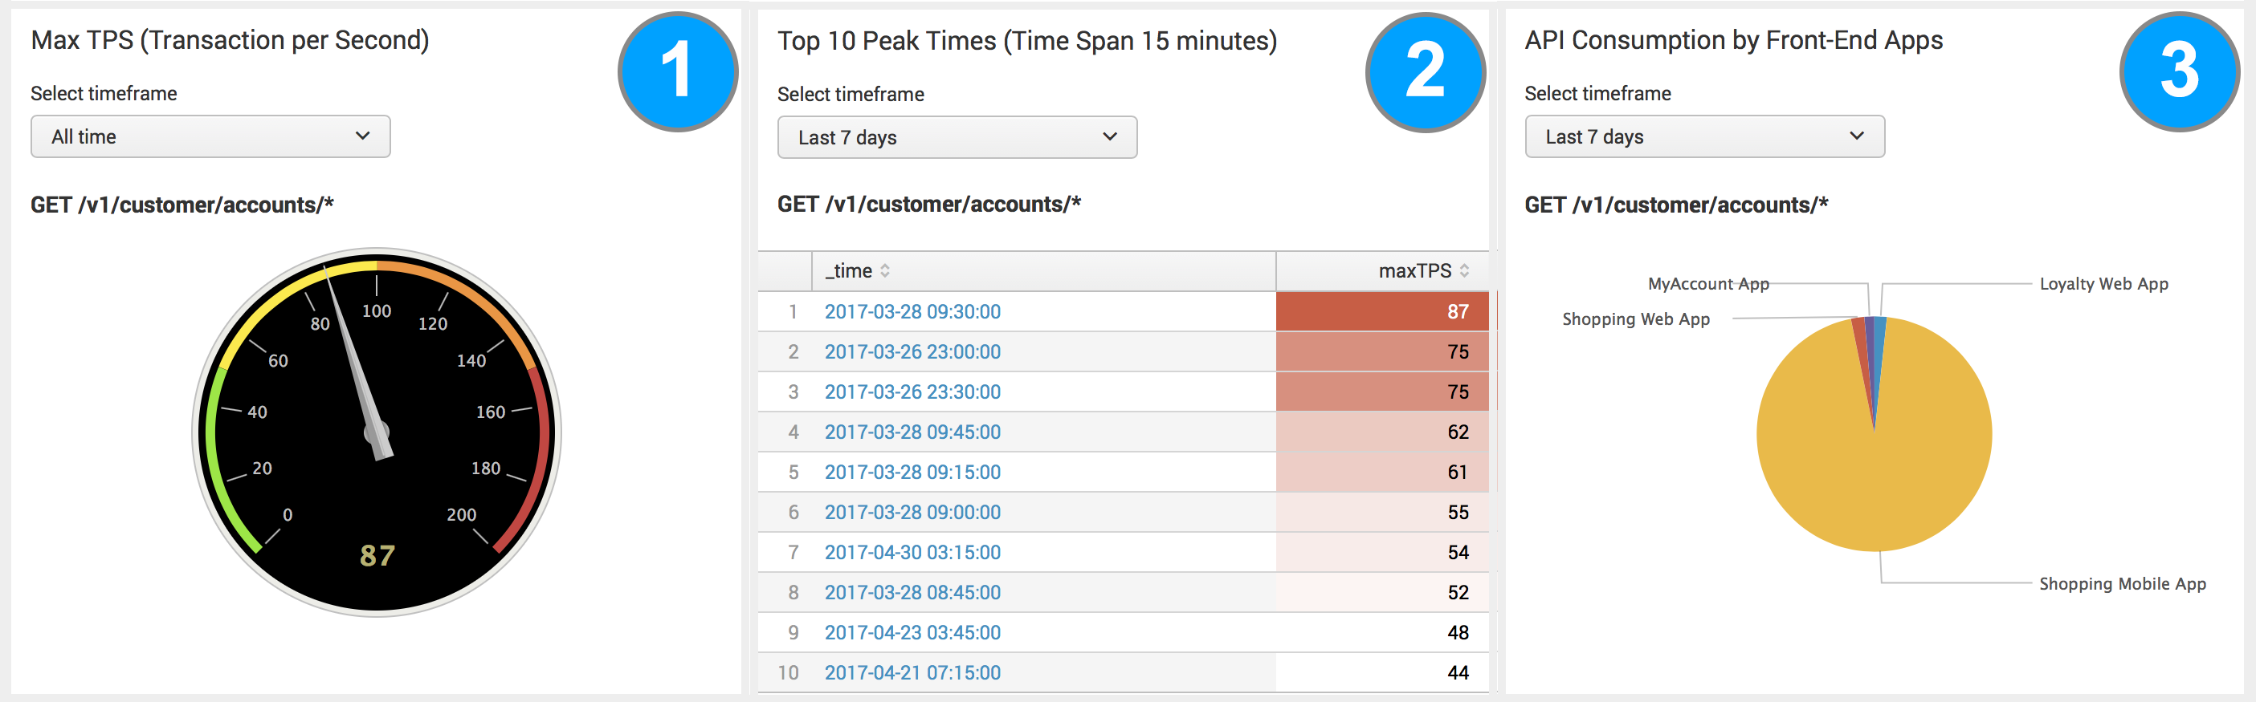Open the All time timeframe dropdown

(x=210, y=136)
